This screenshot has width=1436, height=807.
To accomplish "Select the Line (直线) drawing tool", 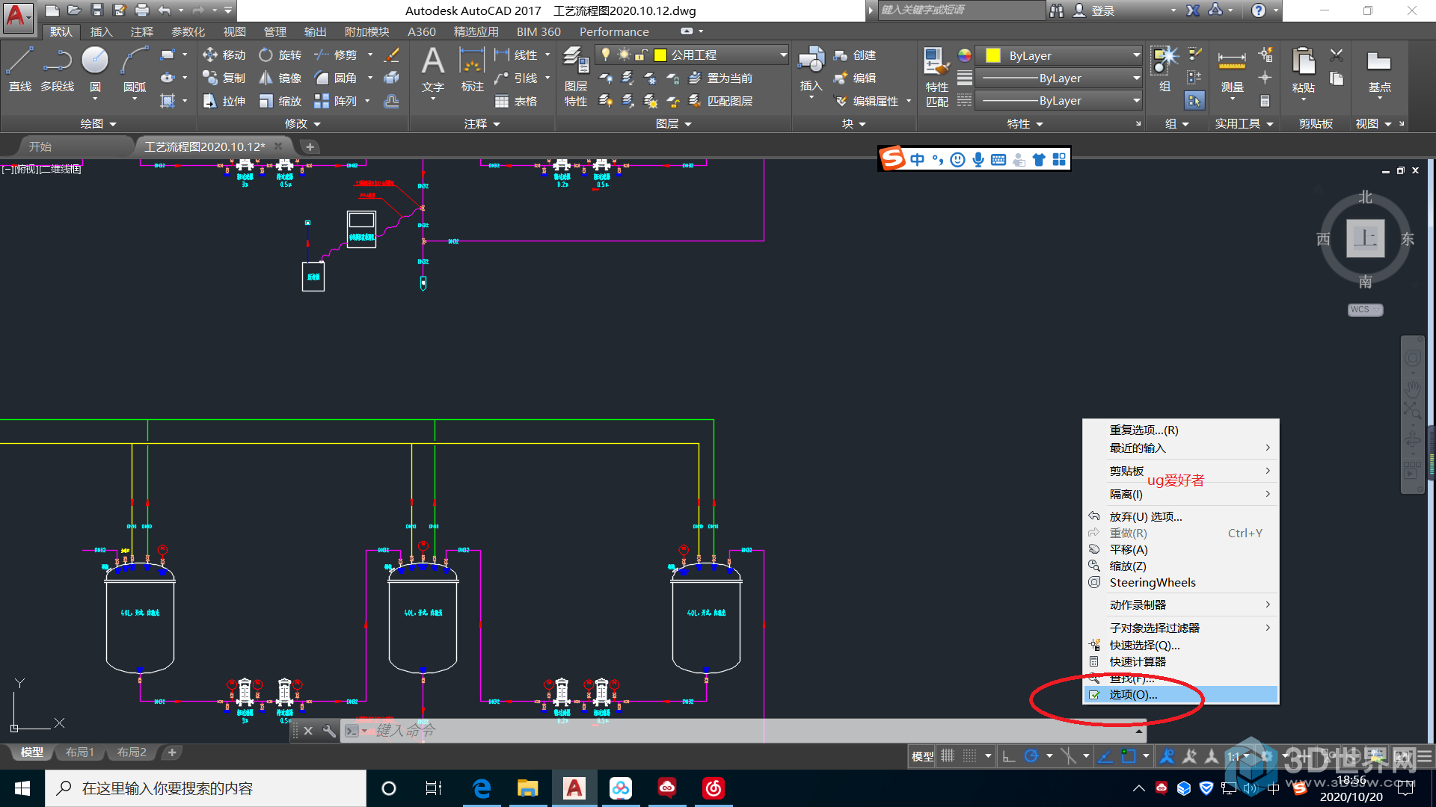I will click(x=20, y=69).
